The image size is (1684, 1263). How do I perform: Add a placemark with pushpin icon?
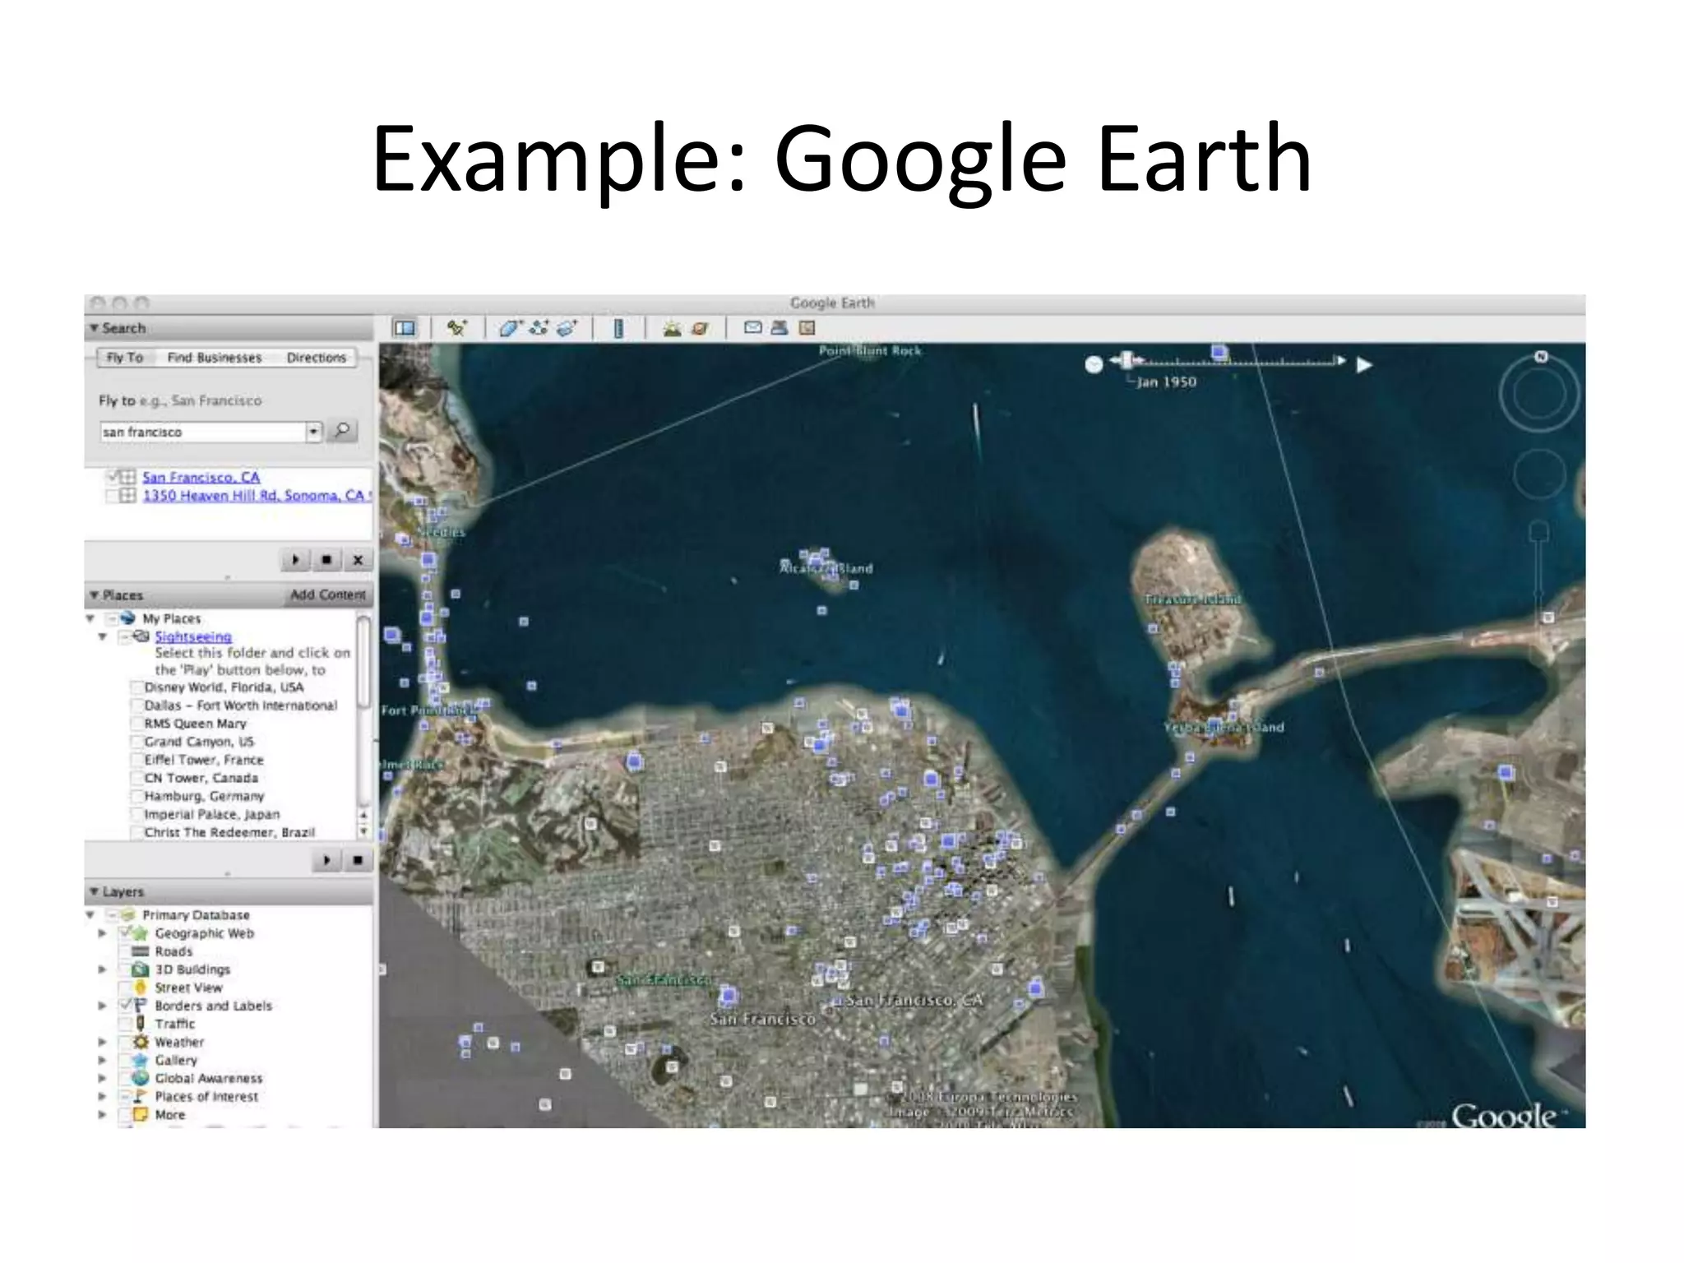456,328
